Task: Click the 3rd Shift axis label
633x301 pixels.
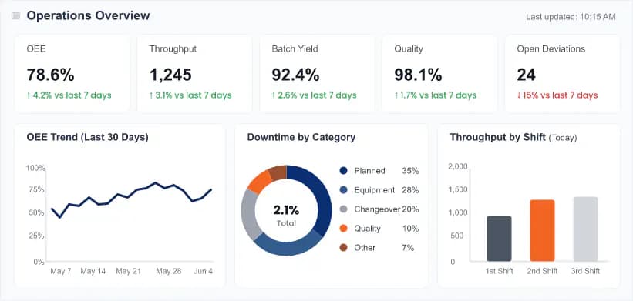Action: [x=585, y=271]
